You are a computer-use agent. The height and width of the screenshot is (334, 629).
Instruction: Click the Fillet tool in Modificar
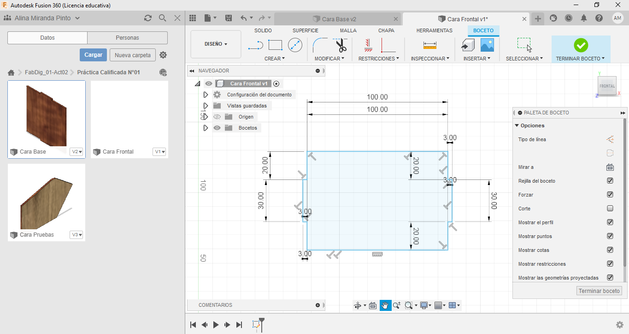pos(319,45)
